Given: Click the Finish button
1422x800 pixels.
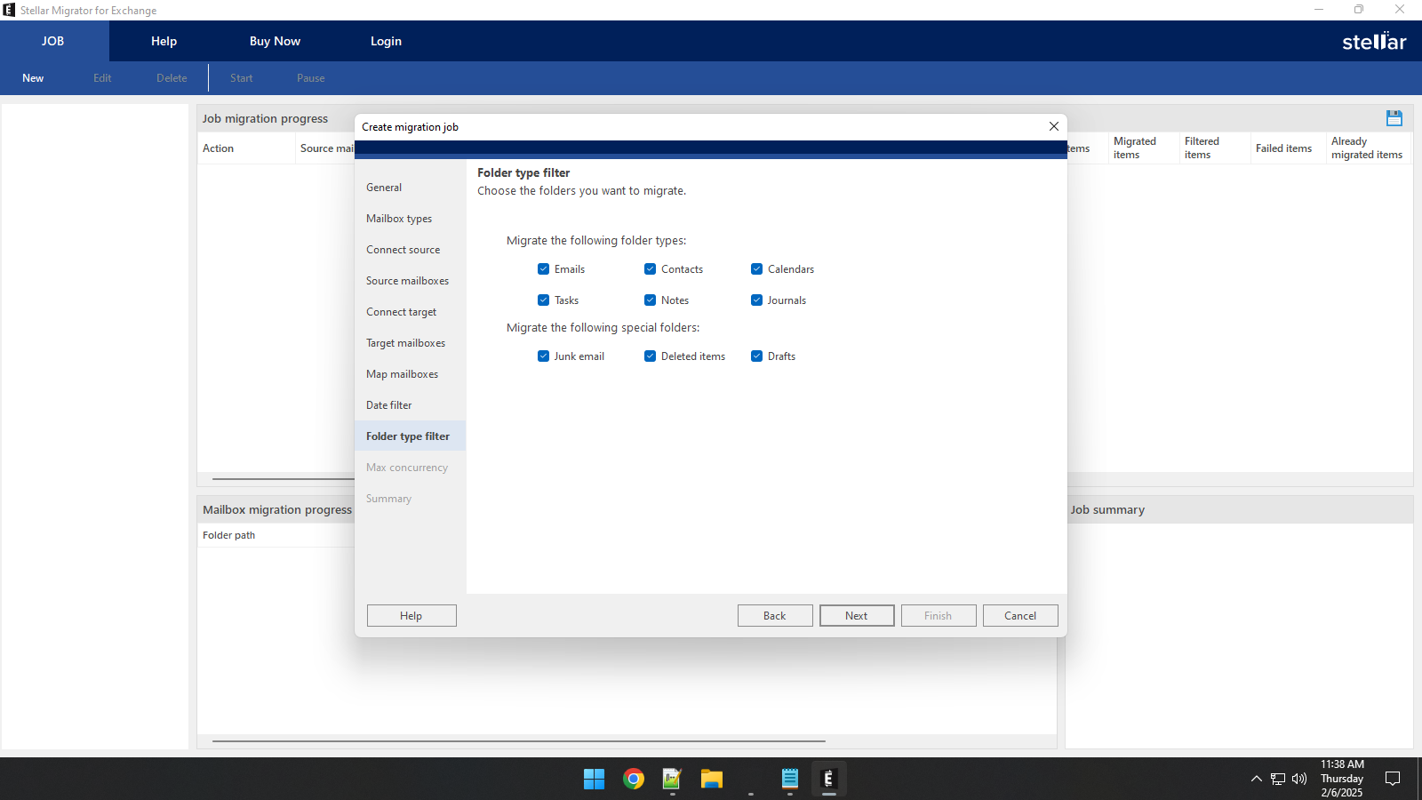Looking at the screenshot, I should pyautogui.click(x=939, y=616).
